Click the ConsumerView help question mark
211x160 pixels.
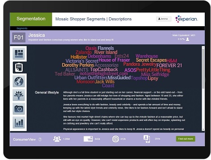point(40,139)
